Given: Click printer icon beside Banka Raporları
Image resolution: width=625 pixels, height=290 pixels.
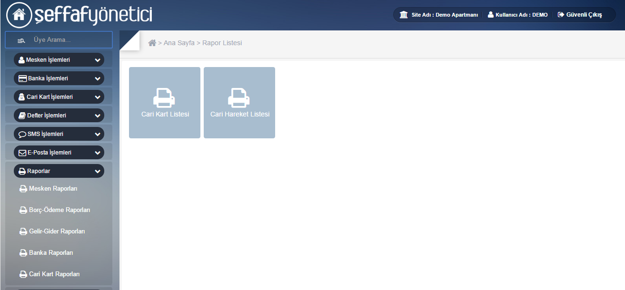Looking at the screenshot, I should [x=23, y=253].
